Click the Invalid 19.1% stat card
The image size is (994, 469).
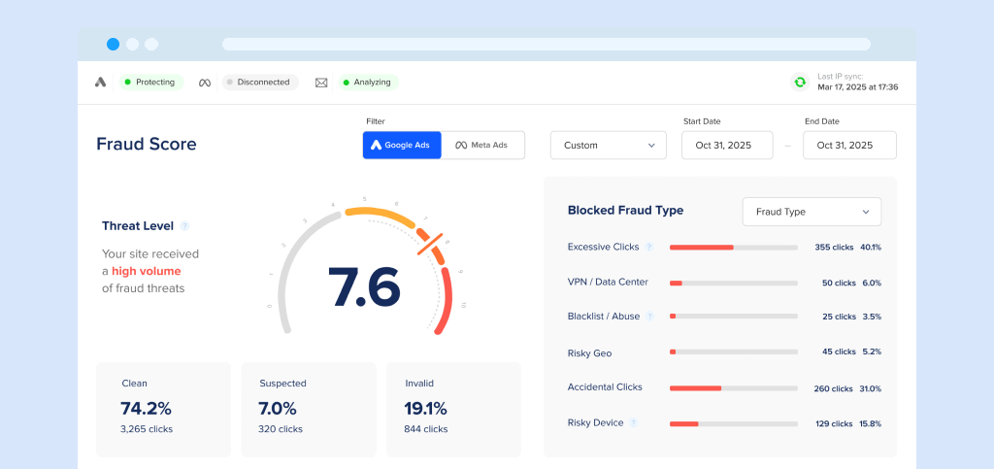pyautogui.click(x=453, y=409)
